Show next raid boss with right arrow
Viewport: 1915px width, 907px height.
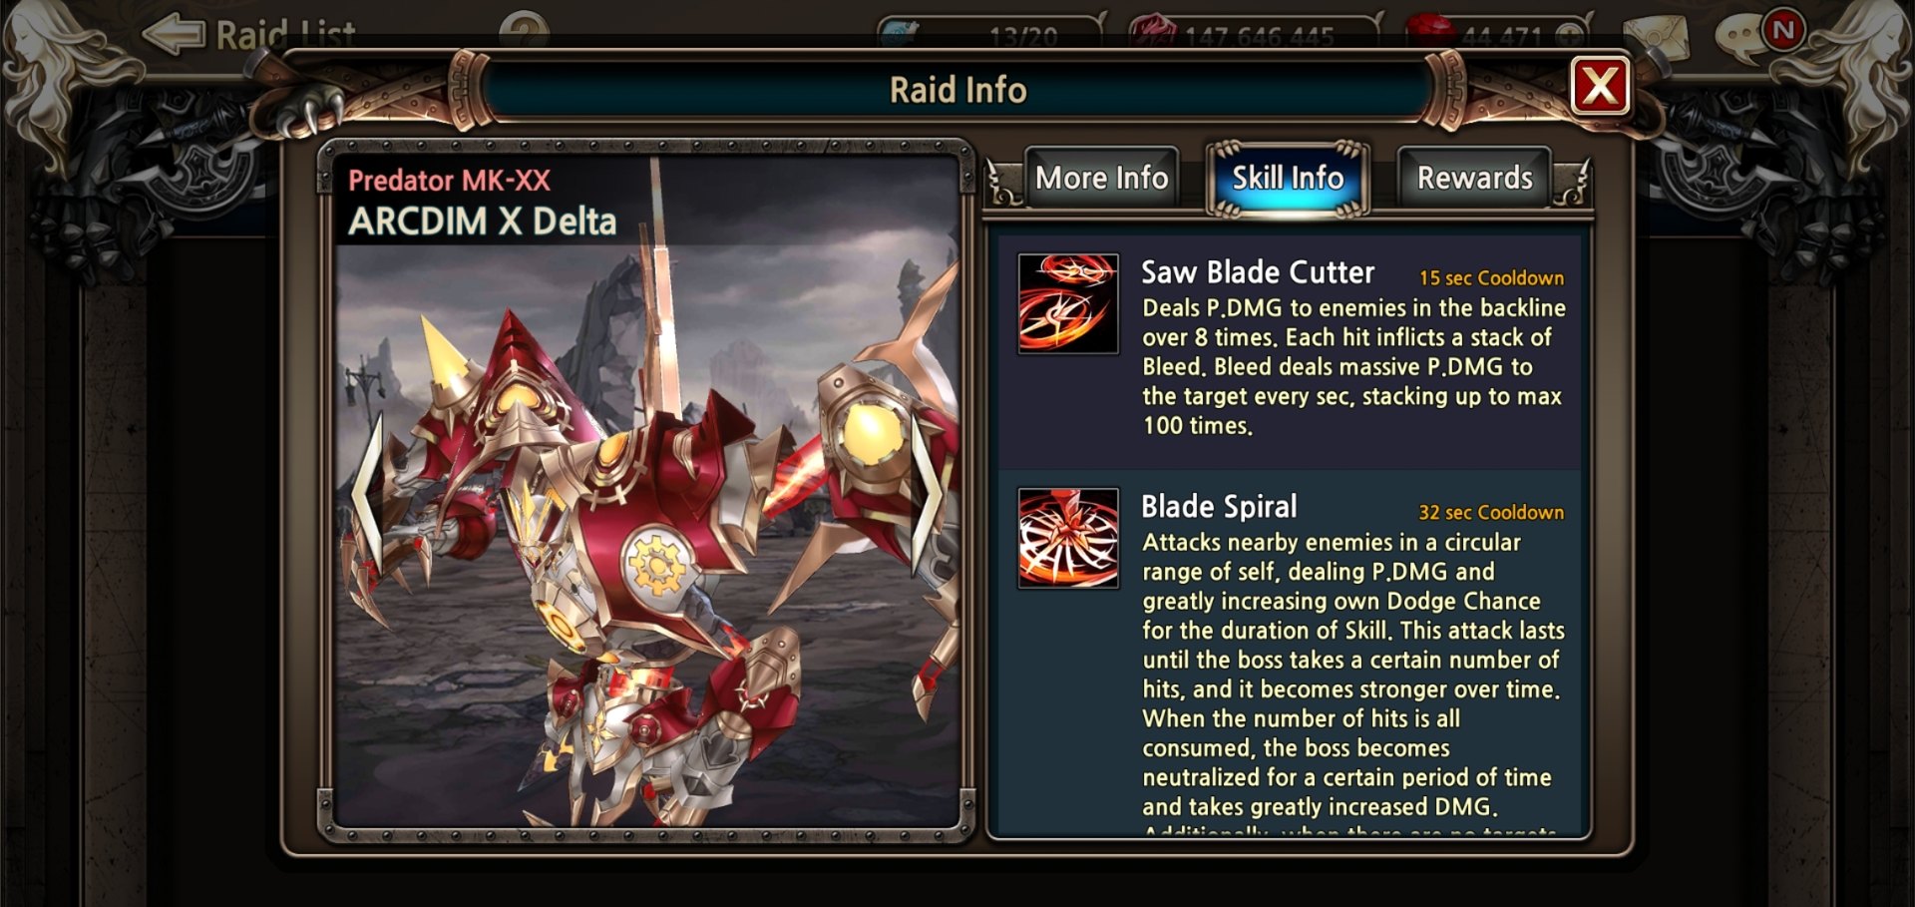tap(928, 493)
